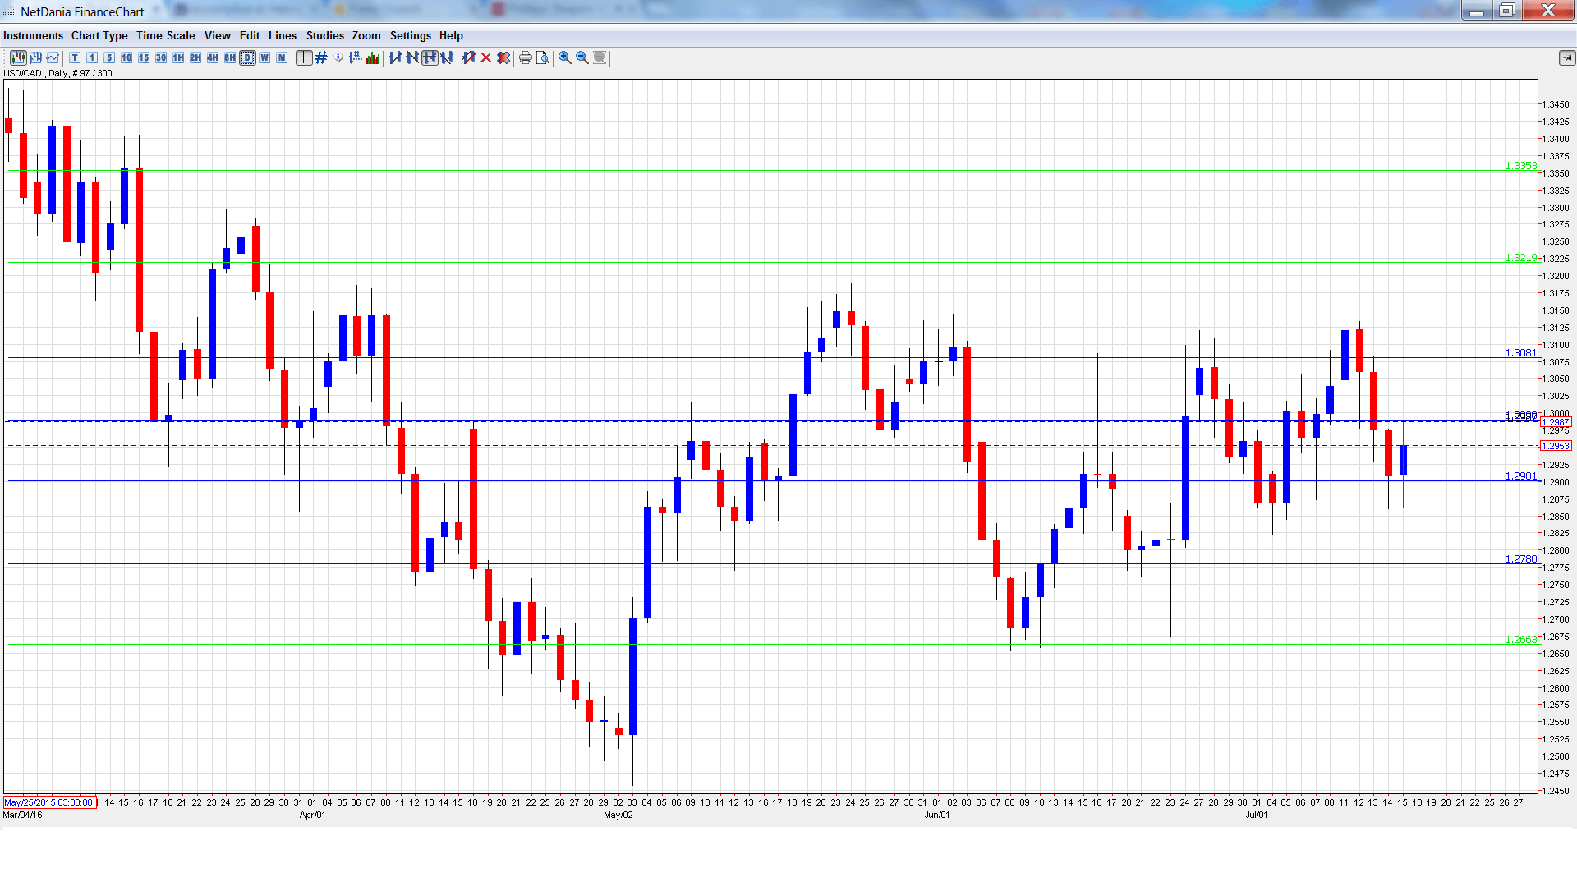Open the Instruments menu
1577x887 pixels.
point(33,35)
